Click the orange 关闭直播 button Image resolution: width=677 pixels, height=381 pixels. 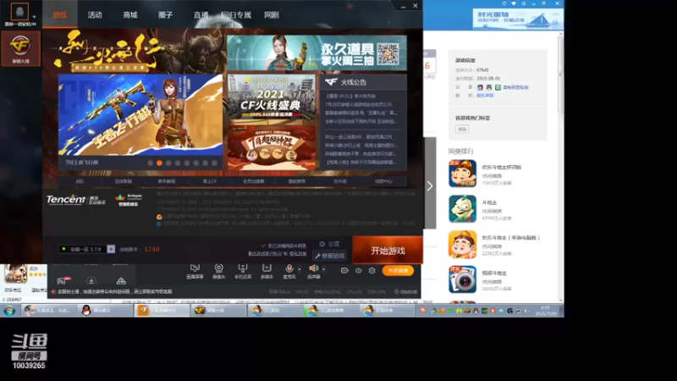[x=398, y=270]
